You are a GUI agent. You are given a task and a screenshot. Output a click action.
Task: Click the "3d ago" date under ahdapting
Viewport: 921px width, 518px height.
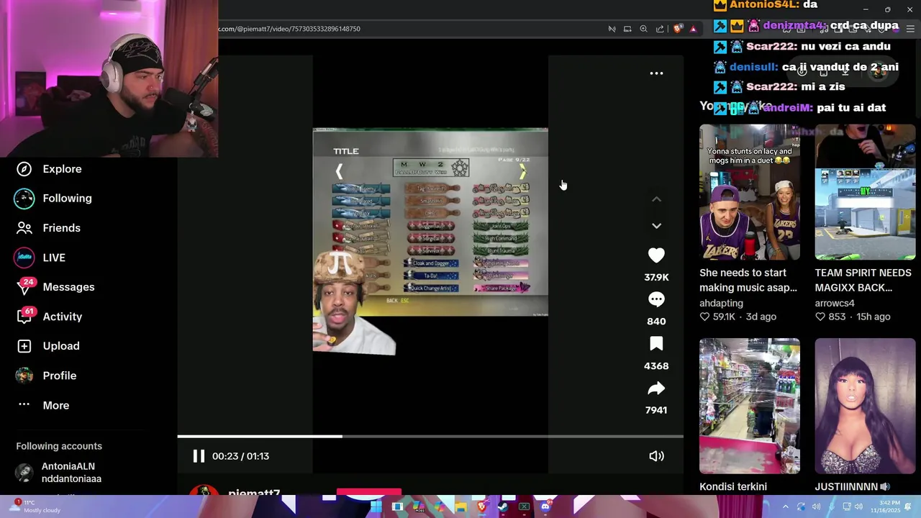coord(761,317)
